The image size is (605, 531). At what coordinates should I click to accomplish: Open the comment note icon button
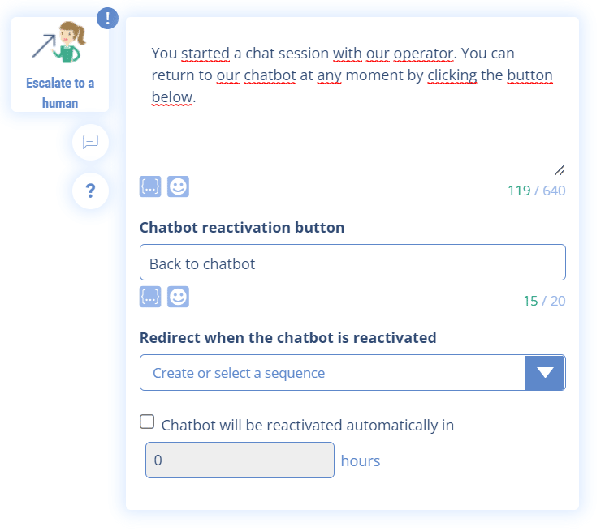point(90,142)
